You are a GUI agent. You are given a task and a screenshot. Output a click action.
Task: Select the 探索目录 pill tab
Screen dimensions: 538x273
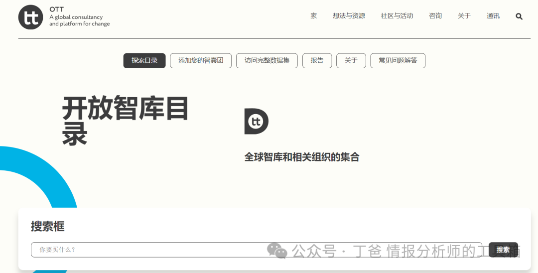click(x=144, y=61)
